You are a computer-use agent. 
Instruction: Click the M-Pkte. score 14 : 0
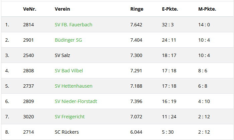tap(204, 25)
